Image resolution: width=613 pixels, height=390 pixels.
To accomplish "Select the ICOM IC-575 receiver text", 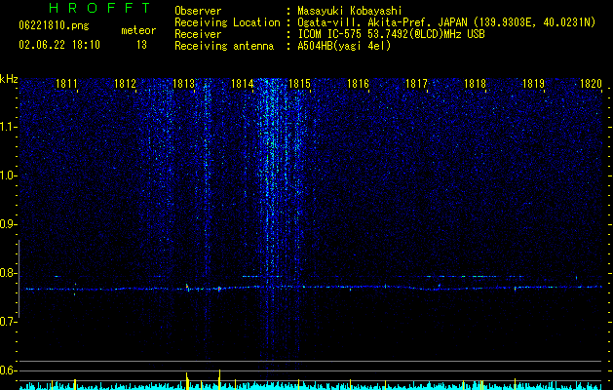I will tap(391, 34).
